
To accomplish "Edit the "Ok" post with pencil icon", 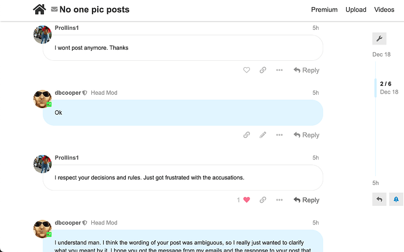I will (x=263, y=135).
